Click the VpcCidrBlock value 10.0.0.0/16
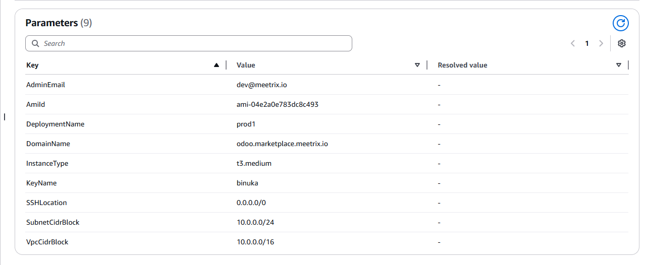Screen dimensions: 645x265 [x=255, y=242]
